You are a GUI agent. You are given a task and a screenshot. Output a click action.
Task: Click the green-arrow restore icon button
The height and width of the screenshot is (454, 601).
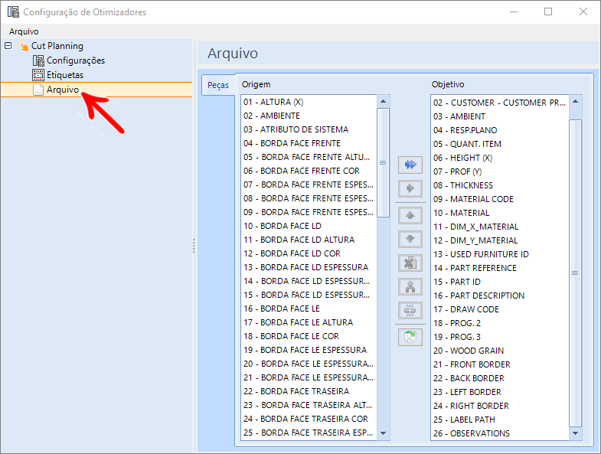click(x=410, y=338)
